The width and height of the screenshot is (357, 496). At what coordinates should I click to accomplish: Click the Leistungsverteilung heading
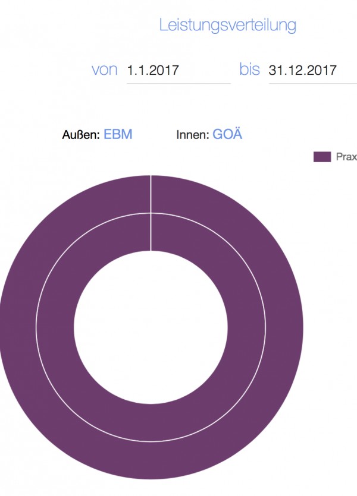tap(228, 26)
